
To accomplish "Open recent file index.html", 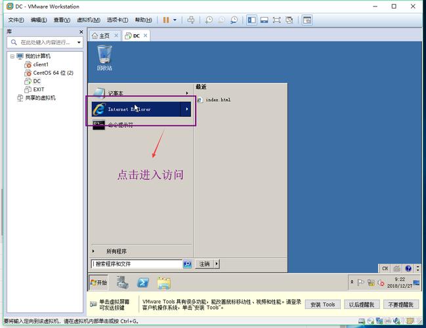I will point(215,100).
